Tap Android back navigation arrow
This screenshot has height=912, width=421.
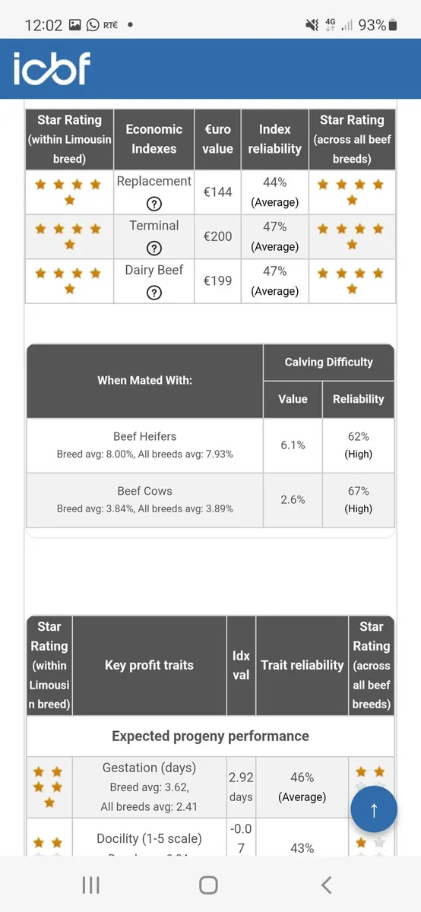pos(326,885)
